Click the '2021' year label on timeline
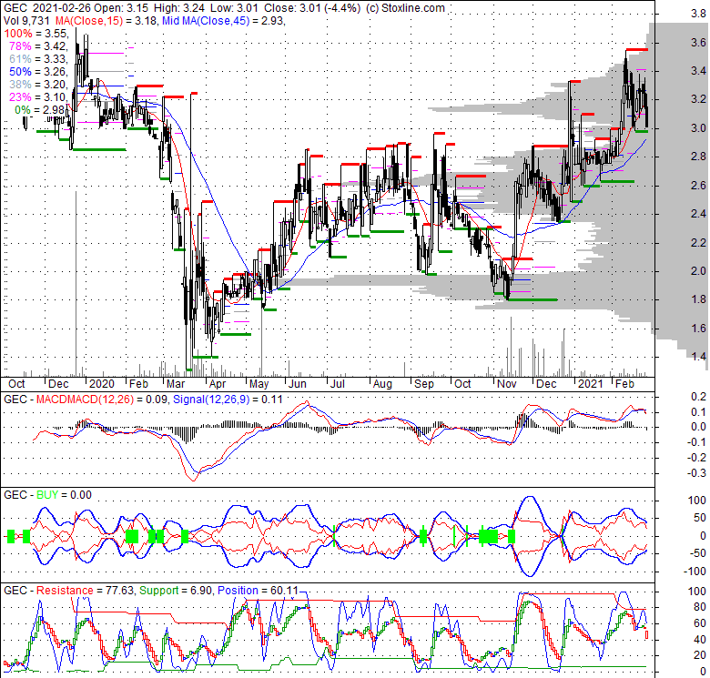710x678 pixels. click(591, 384)
